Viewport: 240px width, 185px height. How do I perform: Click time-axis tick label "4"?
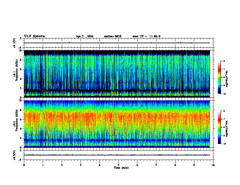pos(100,165)
